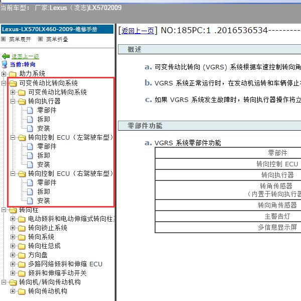Click the icon beside 当前:转向

click(5, 64)
